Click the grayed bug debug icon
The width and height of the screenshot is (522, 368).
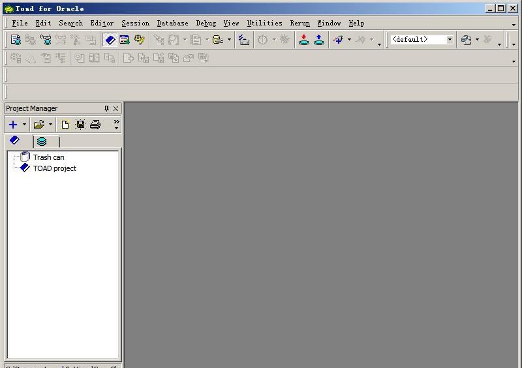point(284,40)
